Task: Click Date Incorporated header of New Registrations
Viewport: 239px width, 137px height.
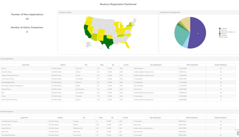Action: [x=192, y=65]
